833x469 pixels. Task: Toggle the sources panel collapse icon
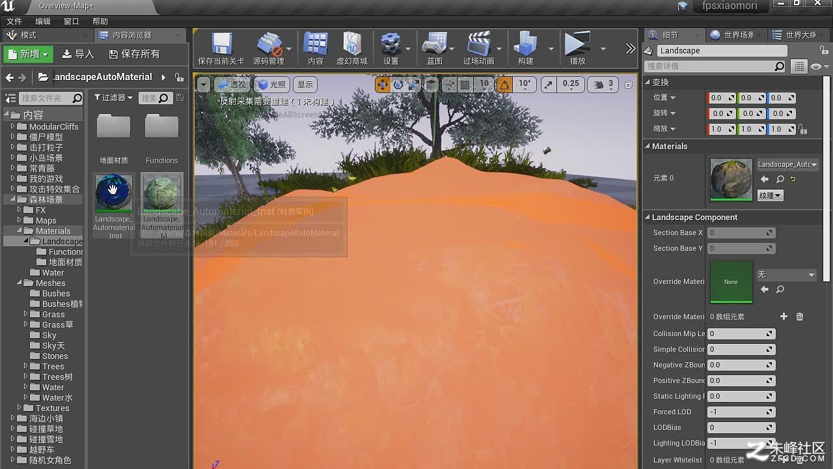pyautogui.click(x=10, y=98)
